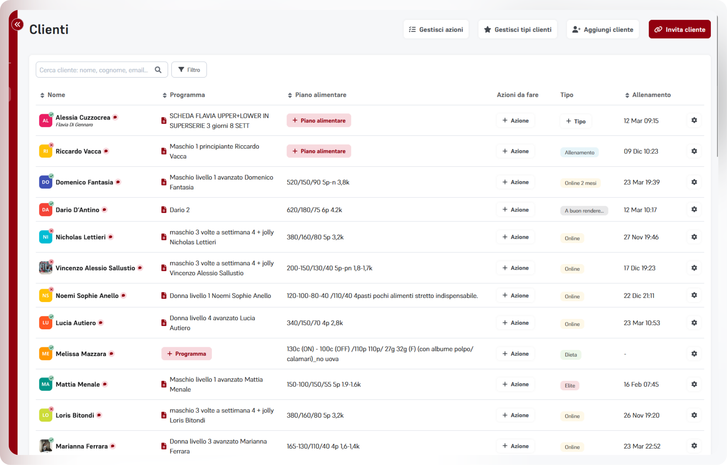Open settings gear for Nicholas Lettieri
Viewport: 727px width, 465px height.
(694, 237)
